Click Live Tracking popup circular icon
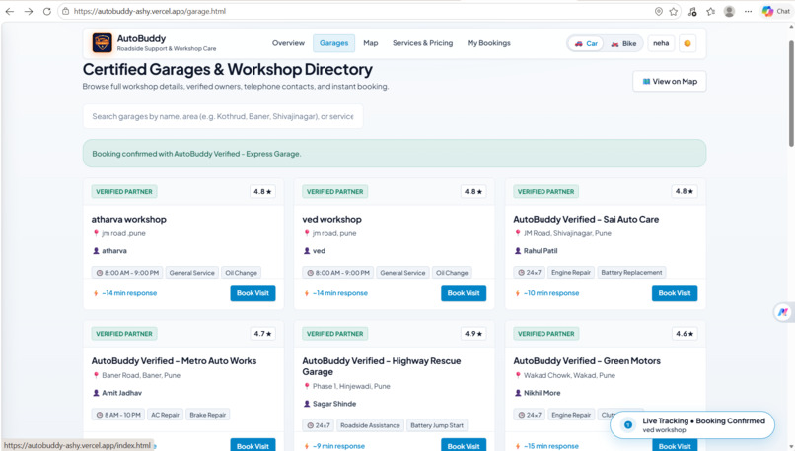The width and height of the screenshot is (795, 451). coord(627,425)
